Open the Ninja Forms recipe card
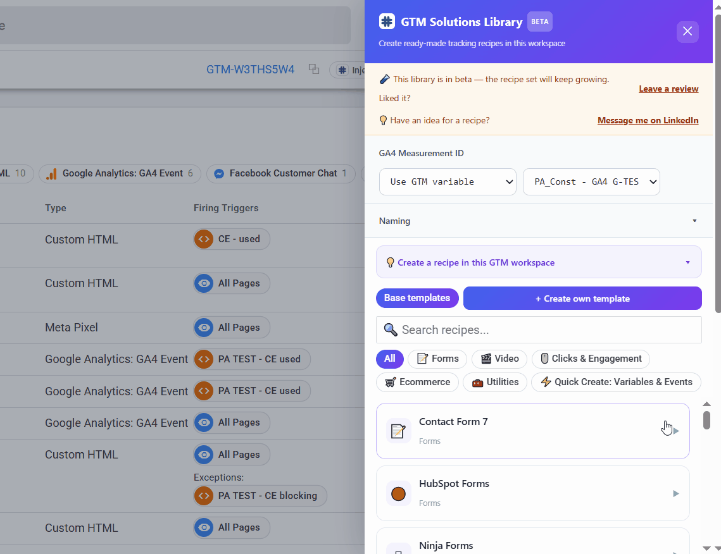Viewport: 721px width, 554px height. click(533, 541)
